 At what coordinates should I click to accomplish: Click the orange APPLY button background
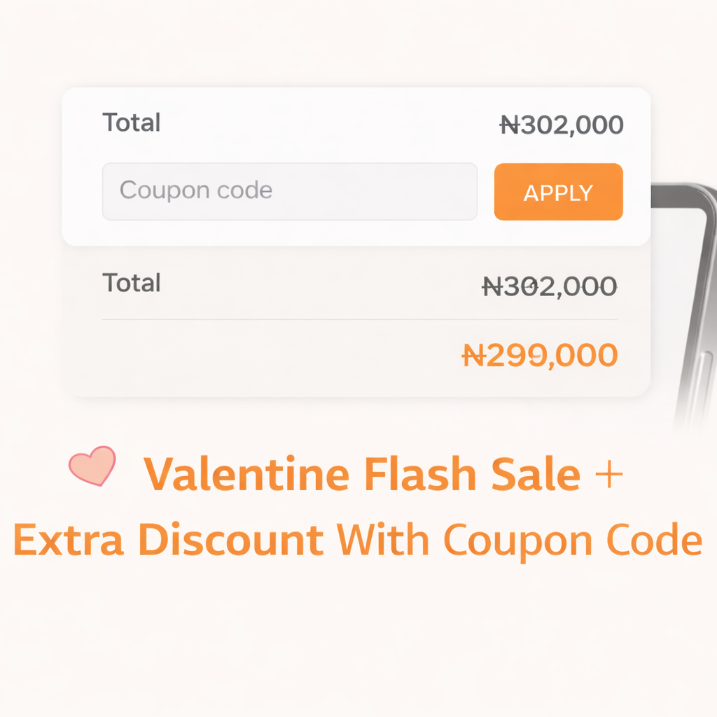click(x=558, y=191)
